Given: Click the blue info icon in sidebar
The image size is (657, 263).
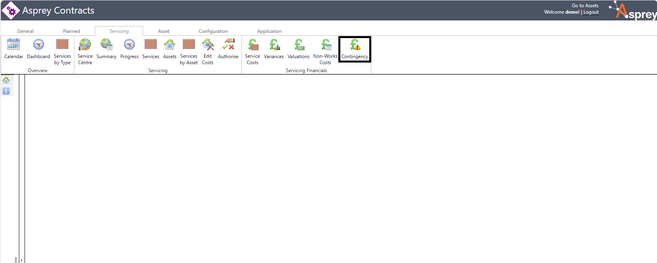Looking at the screenshot, I should pyautogui.click(x=6, y=91).
